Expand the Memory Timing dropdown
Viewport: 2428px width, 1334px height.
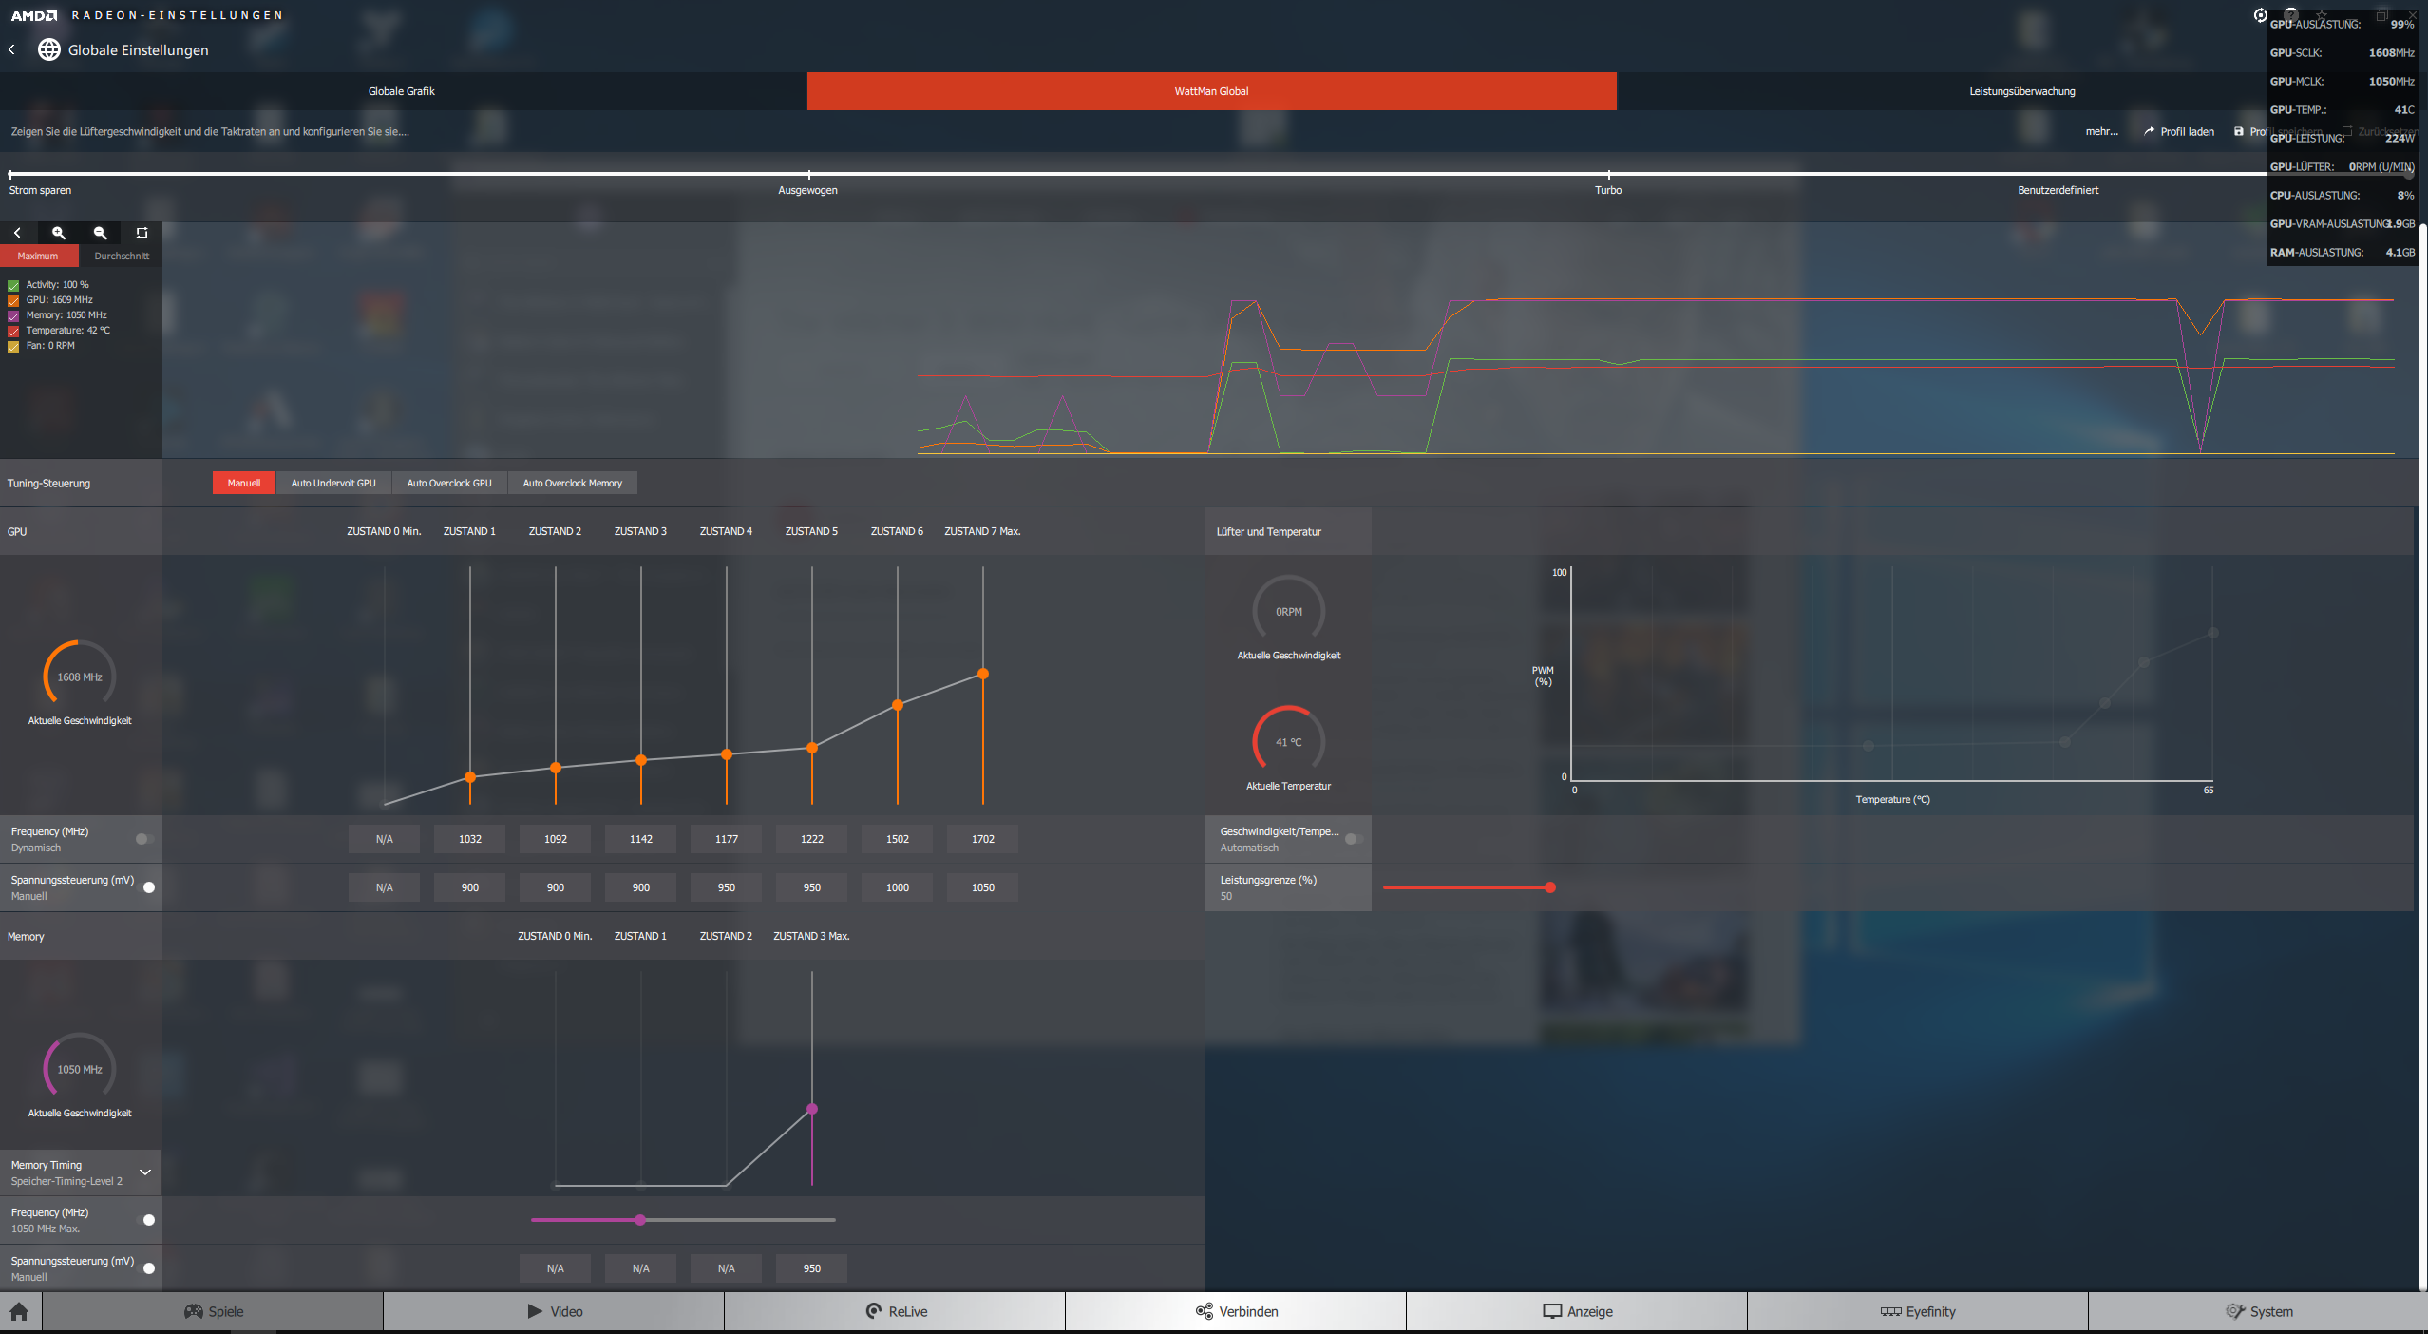tap(145, 1172)
